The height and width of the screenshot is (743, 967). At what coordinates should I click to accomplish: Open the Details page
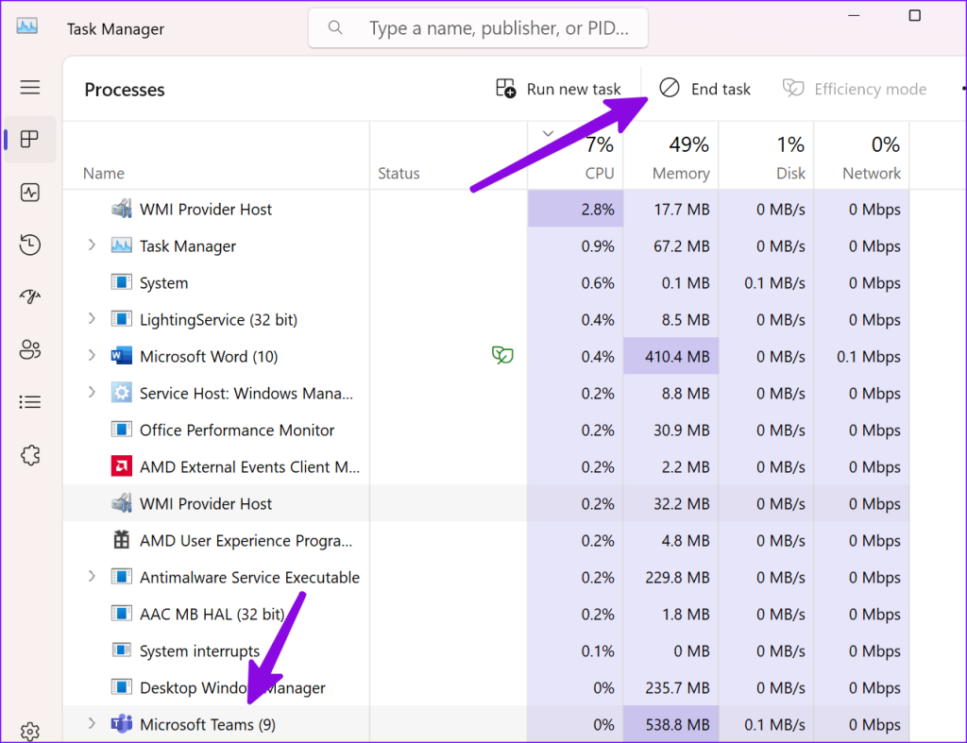29,401
